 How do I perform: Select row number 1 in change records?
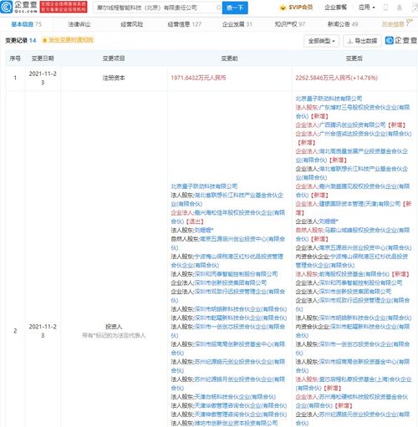pos(15,78)
